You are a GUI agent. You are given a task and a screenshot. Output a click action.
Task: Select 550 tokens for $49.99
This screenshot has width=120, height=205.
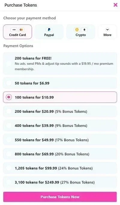pos(60,140)
